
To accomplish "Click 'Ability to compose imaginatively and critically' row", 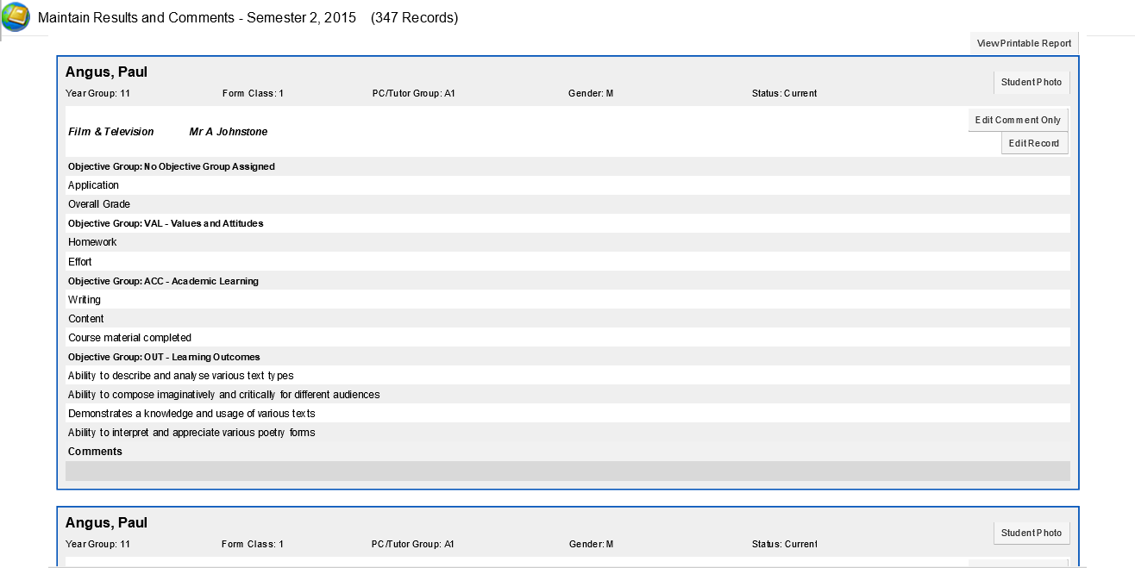I will point(567,394).
